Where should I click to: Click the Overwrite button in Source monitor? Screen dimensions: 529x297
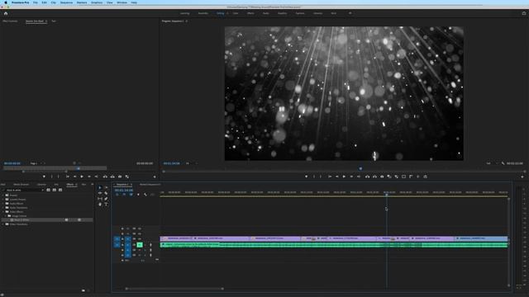click(x=112, y=177)
